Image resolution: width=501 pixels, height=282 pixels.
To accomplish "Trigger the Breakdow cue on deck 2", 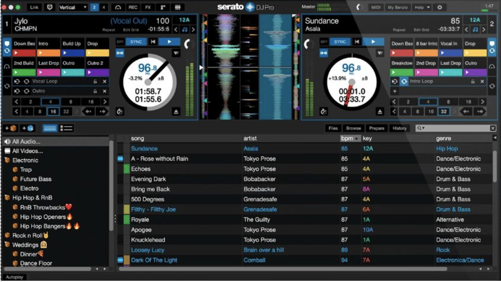I will click(402, 72).
